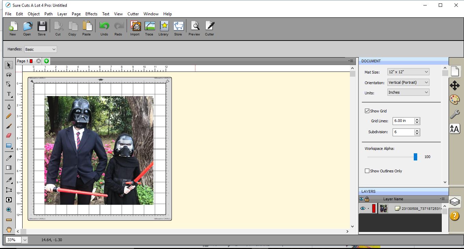Open the Help menu
464x249 pixels.
(x=167, y=14)
